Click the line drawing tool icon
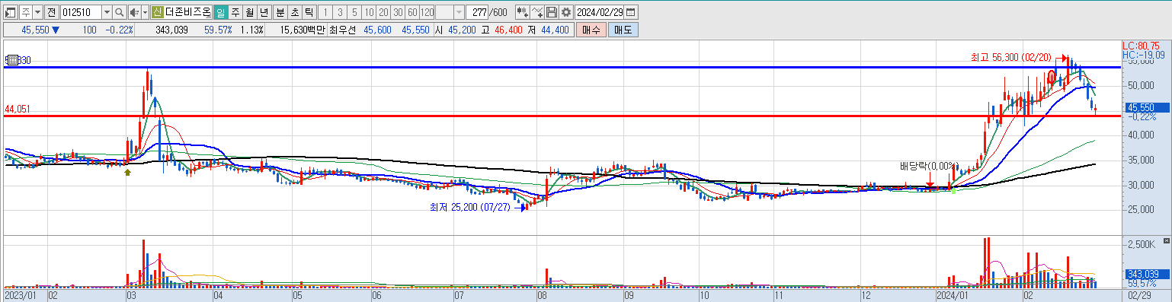The width and height of the screenshot is (1172, 302). pyautogui.click(x=538, y=12)
